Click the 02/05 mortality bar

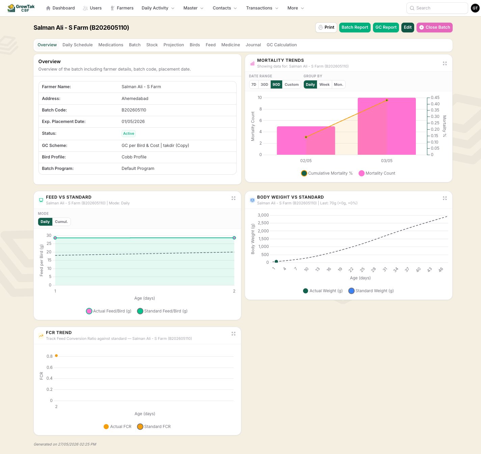click(x=306, y=141)
